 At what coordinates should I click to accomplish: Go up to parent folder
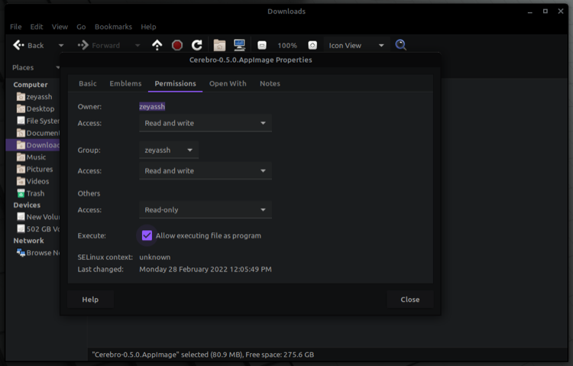coord(157,45)
